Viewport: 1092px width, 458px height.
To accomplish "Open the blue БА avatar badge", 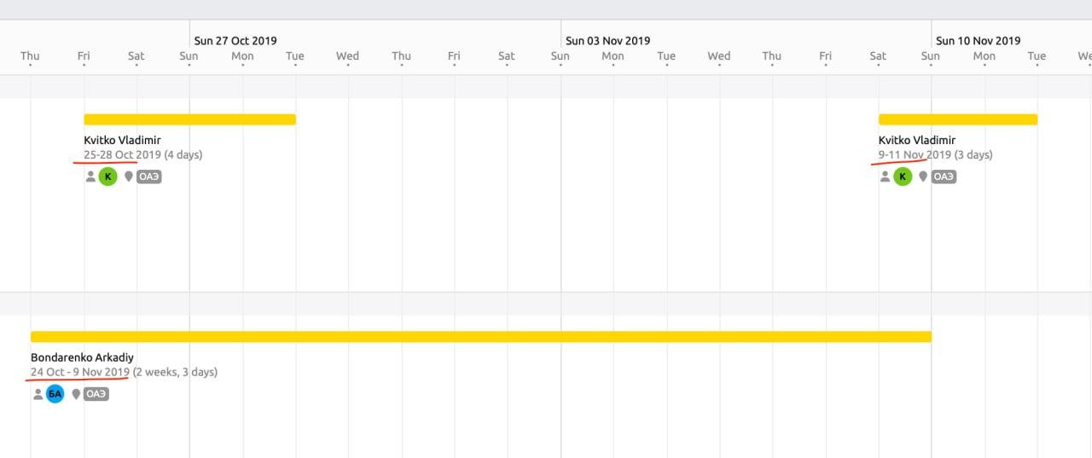I will pyautogui.click(x=55, y=394).
